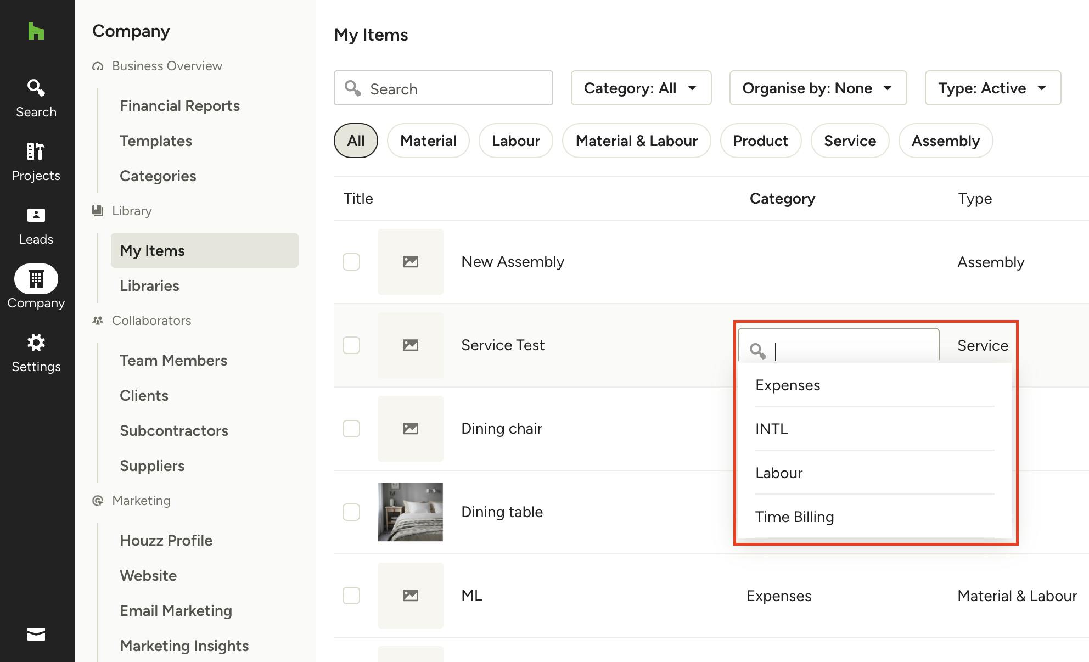Check the ML item checkbox
This screenshot has height=662, width=1089.
(351, 596)
